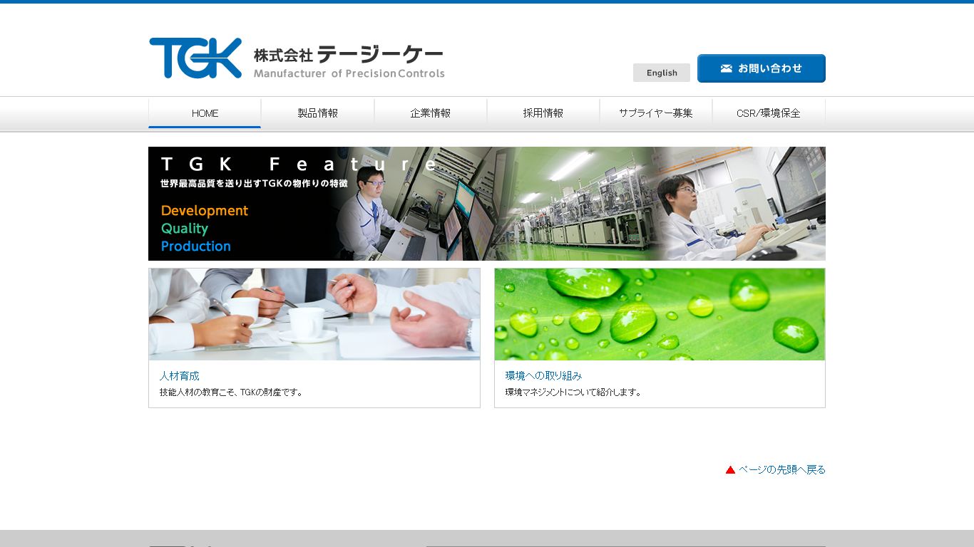The width and height of the screenshot is (974, 547).
Task: Open the 環境への取り組み link
Action: click(544, 376)
